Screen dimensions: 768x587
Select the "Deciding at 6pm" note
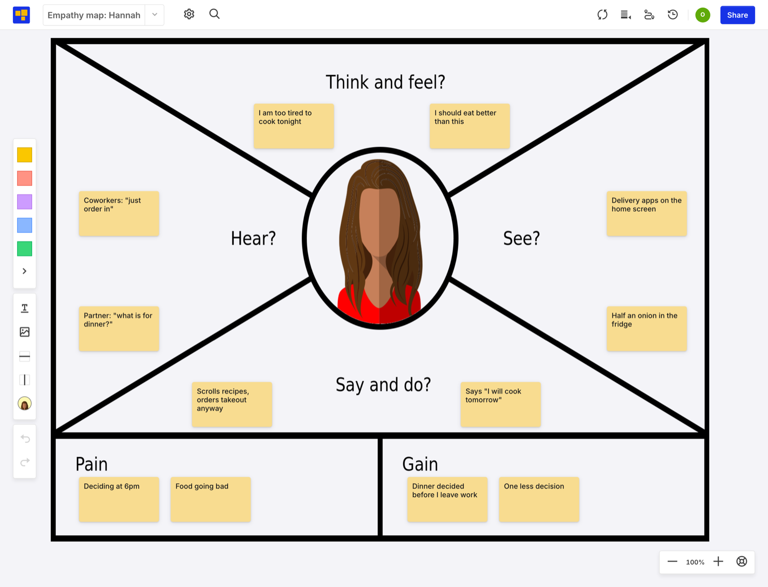click(119, 499)
